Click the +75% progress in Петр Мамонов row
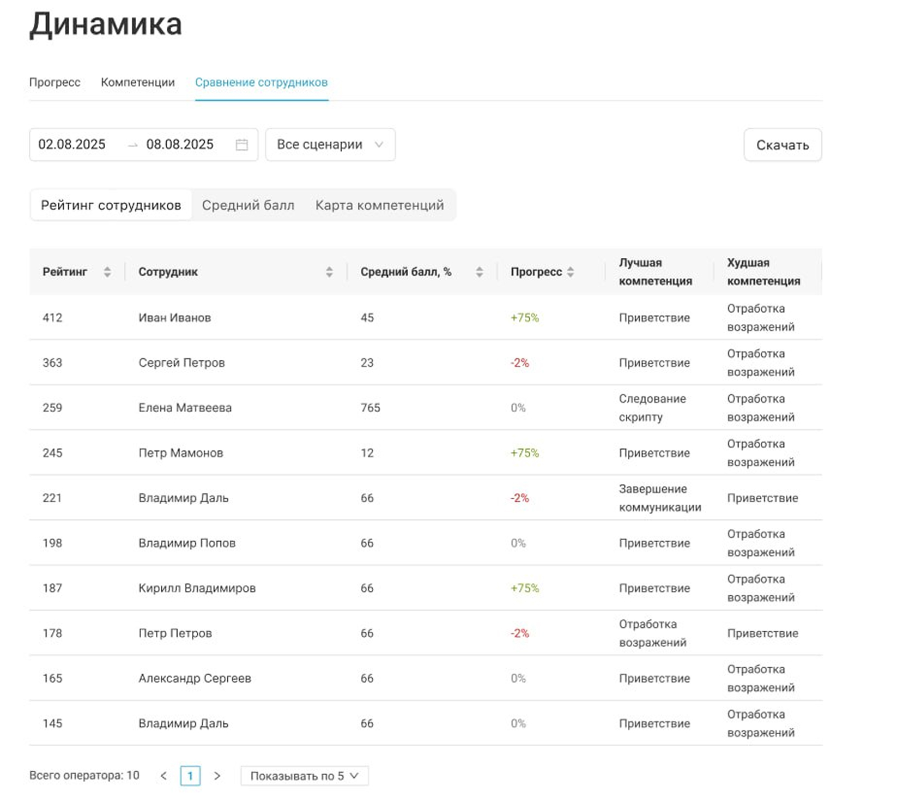 point(524,453)
